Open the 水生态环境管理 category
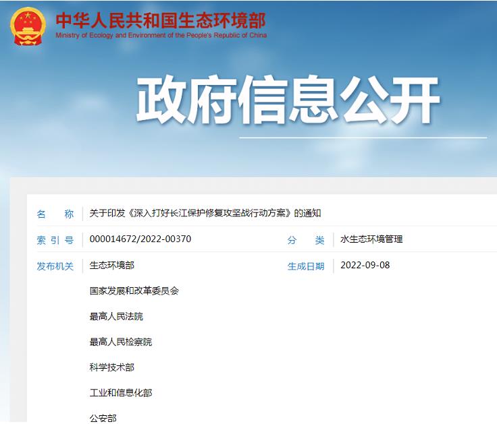Viewport: 497px width, 424px height. (371, 239)
